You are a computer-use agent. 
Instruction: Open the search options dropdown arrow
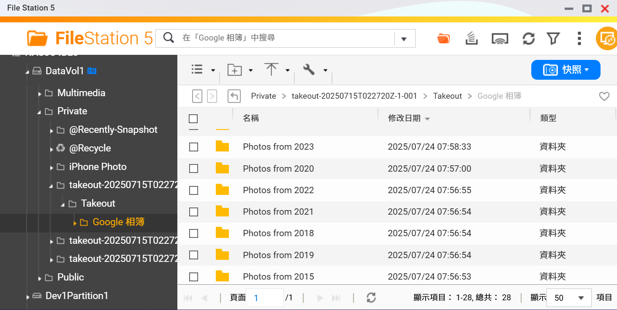pyautogui.click(x=404, y=39)
